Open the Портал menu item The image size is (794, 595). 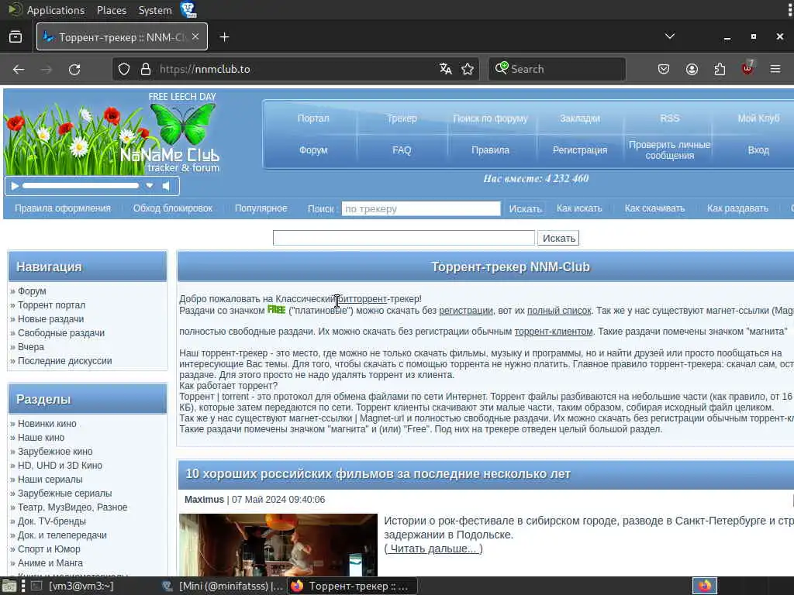313,119
